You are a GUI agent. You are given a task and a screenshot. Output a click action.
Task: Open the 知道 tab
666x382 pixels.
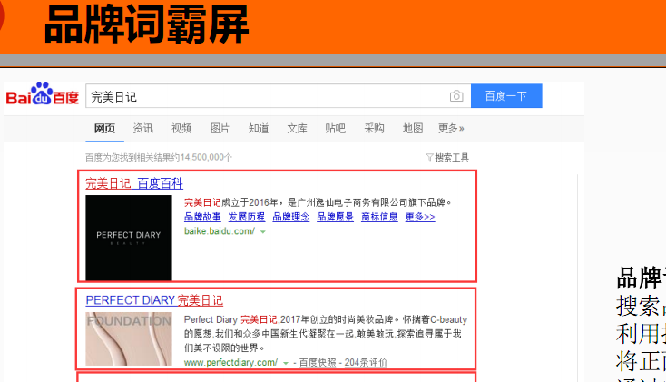tap(259, 128)
